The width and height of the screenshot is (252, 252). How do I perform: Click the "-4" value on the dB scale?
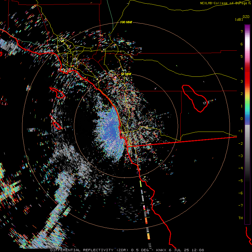click(x=241, y=168)
